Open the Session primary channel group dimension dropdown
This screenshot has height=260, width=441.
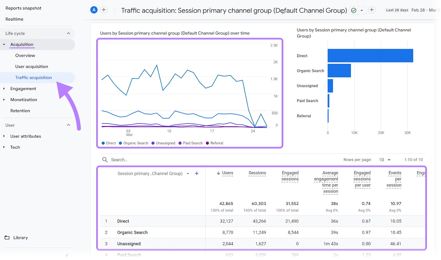click(188, 174)
